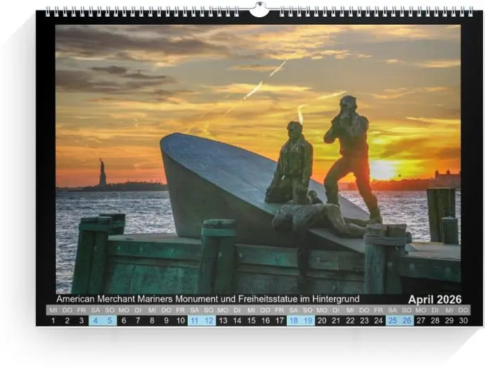
Task: Pick highlighted Sunday date 12
Action: (x=209, y=320)
